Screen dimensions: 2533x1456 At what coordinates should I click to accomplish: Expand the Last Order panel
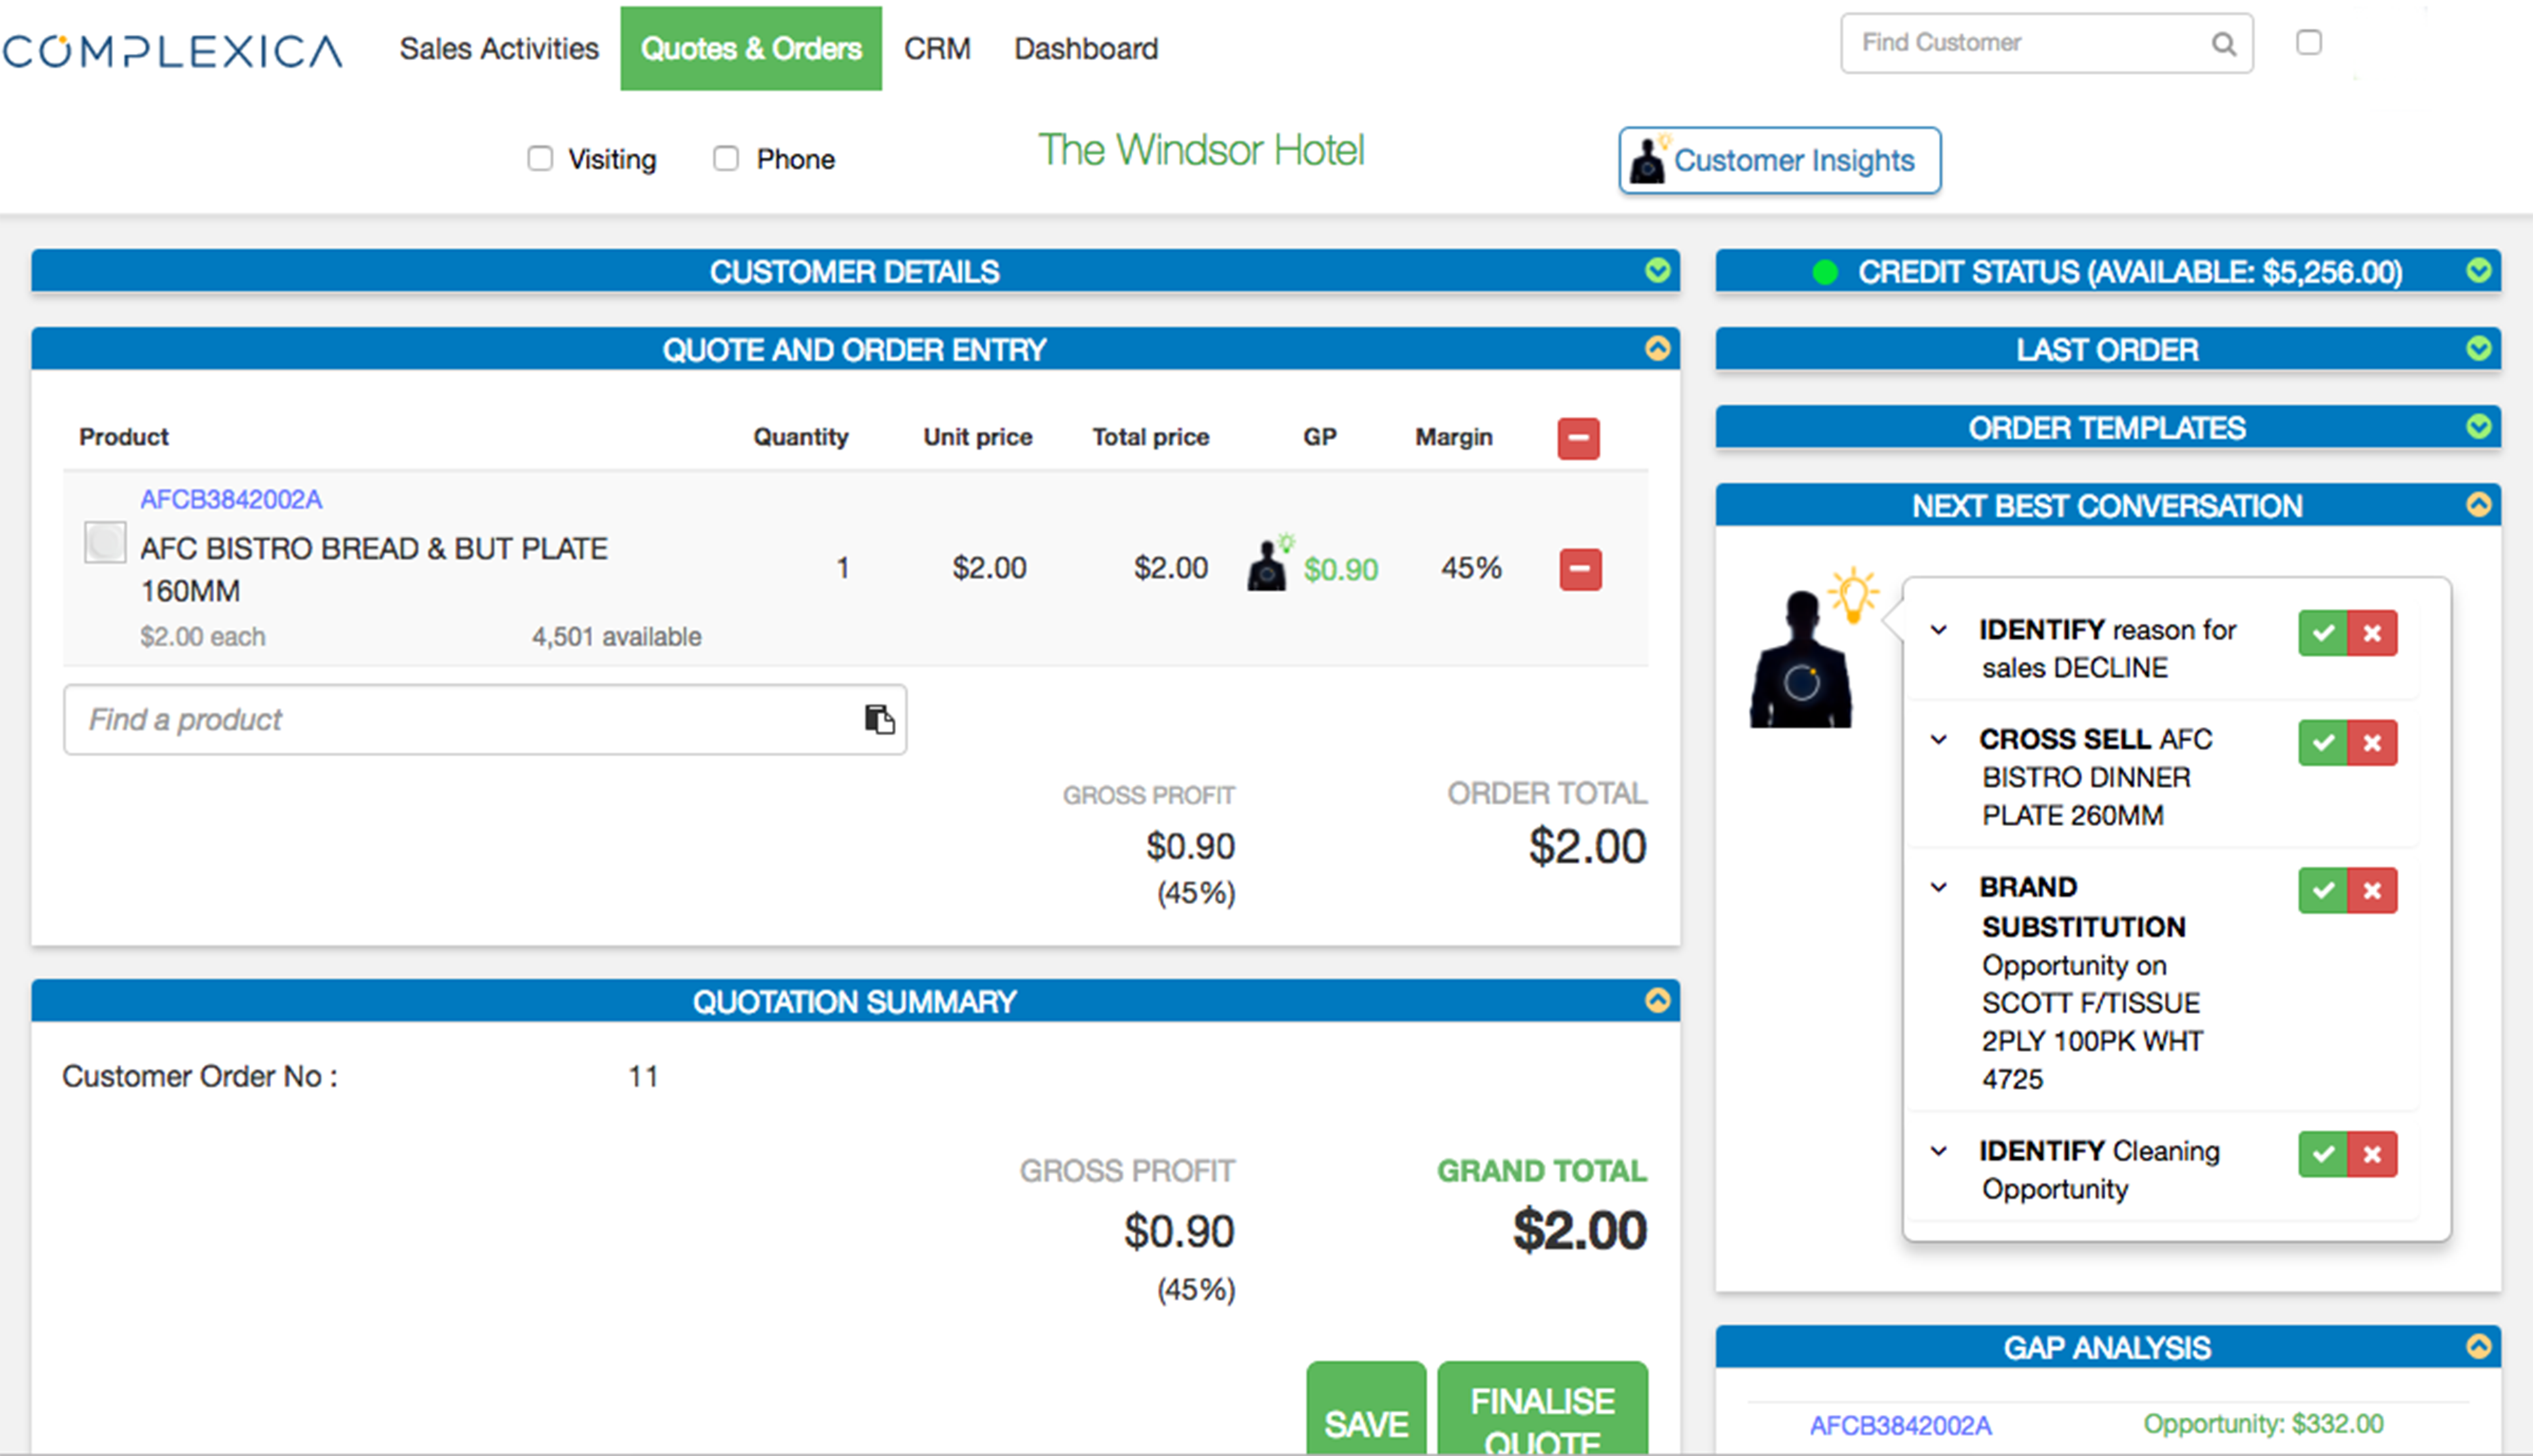[x=2478, y=348]
